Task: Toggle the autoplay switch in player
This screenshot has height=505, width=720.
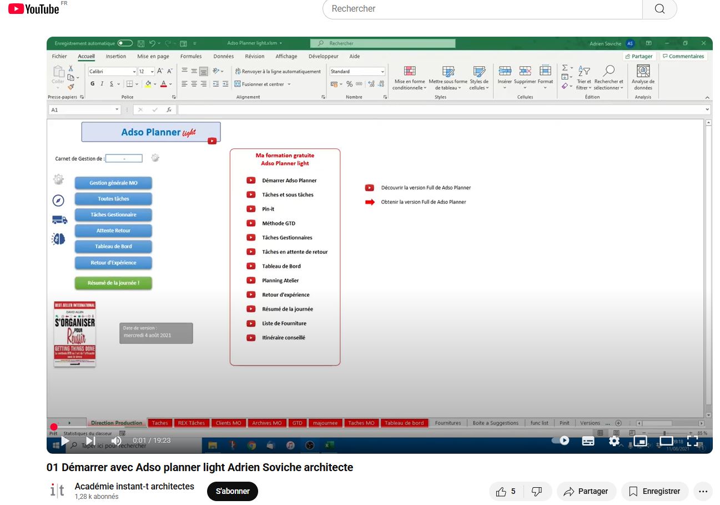Action: tap(561, 441)
